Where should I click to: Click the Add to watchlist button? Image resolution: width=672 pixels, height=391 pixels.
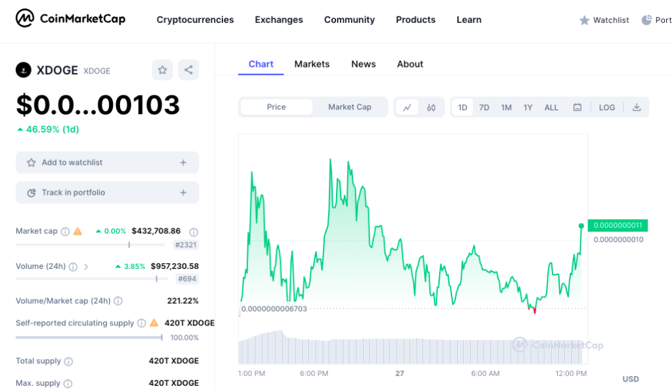107,162
